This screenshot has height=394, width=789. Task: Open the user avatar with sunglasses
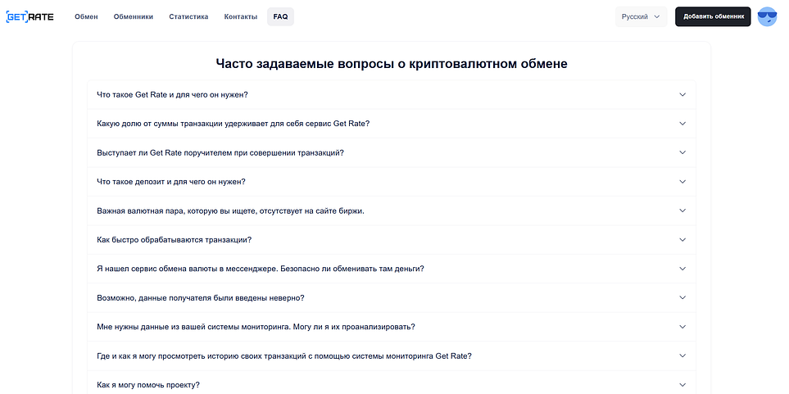pyautogui.click(x=767, y=16)
